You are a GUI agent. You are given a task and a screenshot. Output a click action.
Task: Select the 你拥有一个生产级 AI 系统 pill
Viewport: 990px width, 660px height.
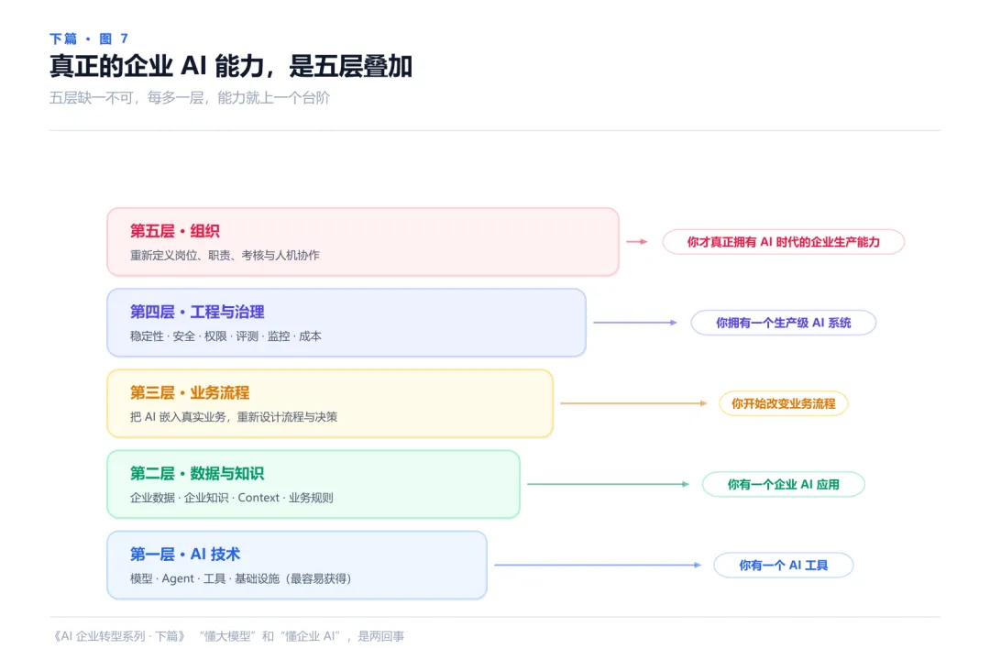(x=784, y=323)
